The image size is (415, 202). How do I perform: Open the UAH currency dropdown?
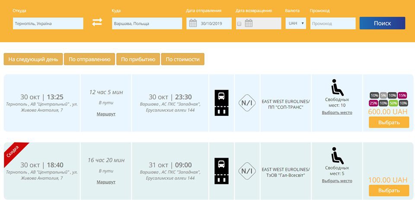pos(296,23)
